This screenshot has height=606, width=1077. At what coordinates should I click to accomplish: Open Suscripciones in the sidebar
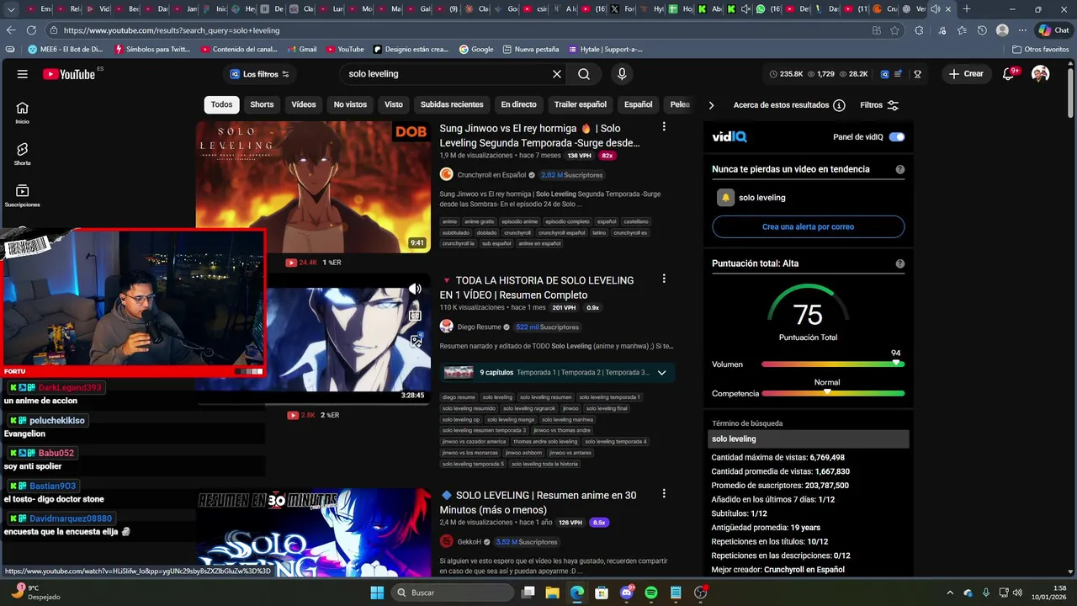pyautogui.click(x=23, y=195)
